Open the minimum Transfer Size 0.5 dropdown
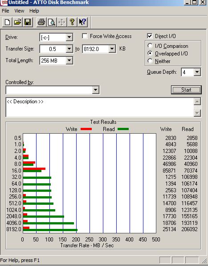Screen dimensions: 208x266 (69, 49)
